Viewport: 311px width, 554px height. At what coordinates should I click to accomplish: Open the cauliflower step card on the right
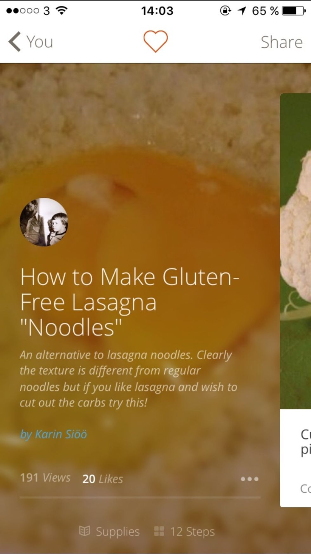click(x=295, y=300)
